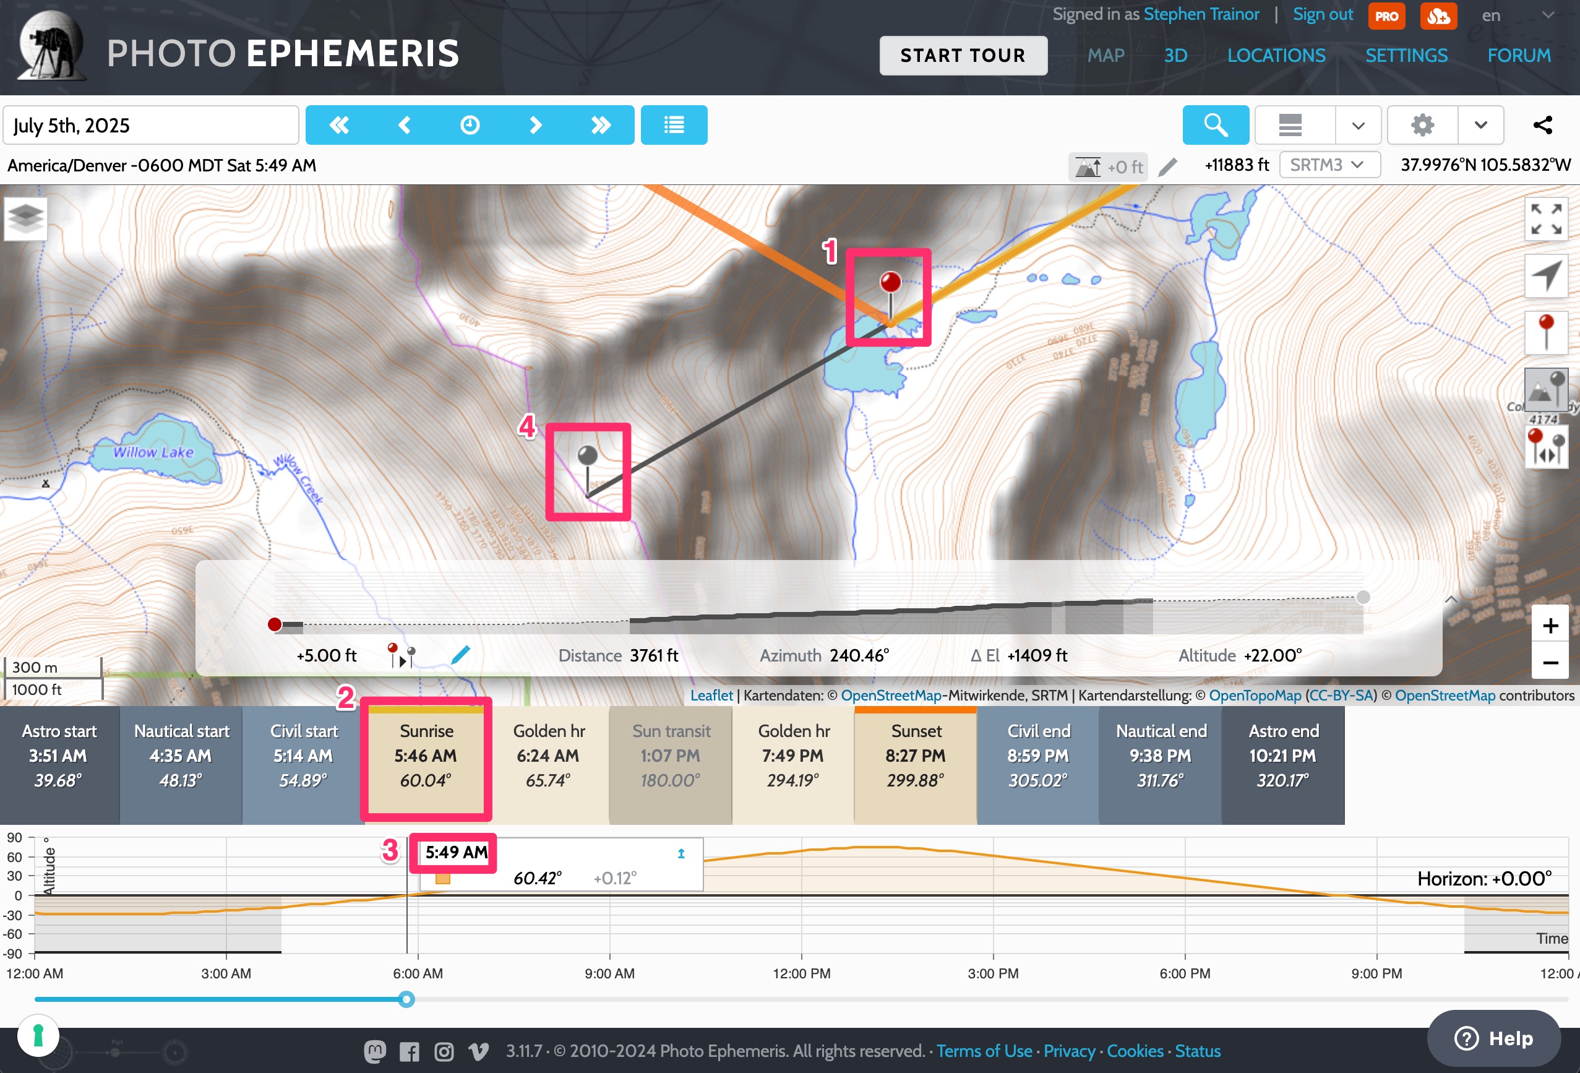Image resolution: width=1580 pixels, height=1073 pixels.
Task: Click the START TOUR button
Action: pyautogui.click(x=963, y=55)
